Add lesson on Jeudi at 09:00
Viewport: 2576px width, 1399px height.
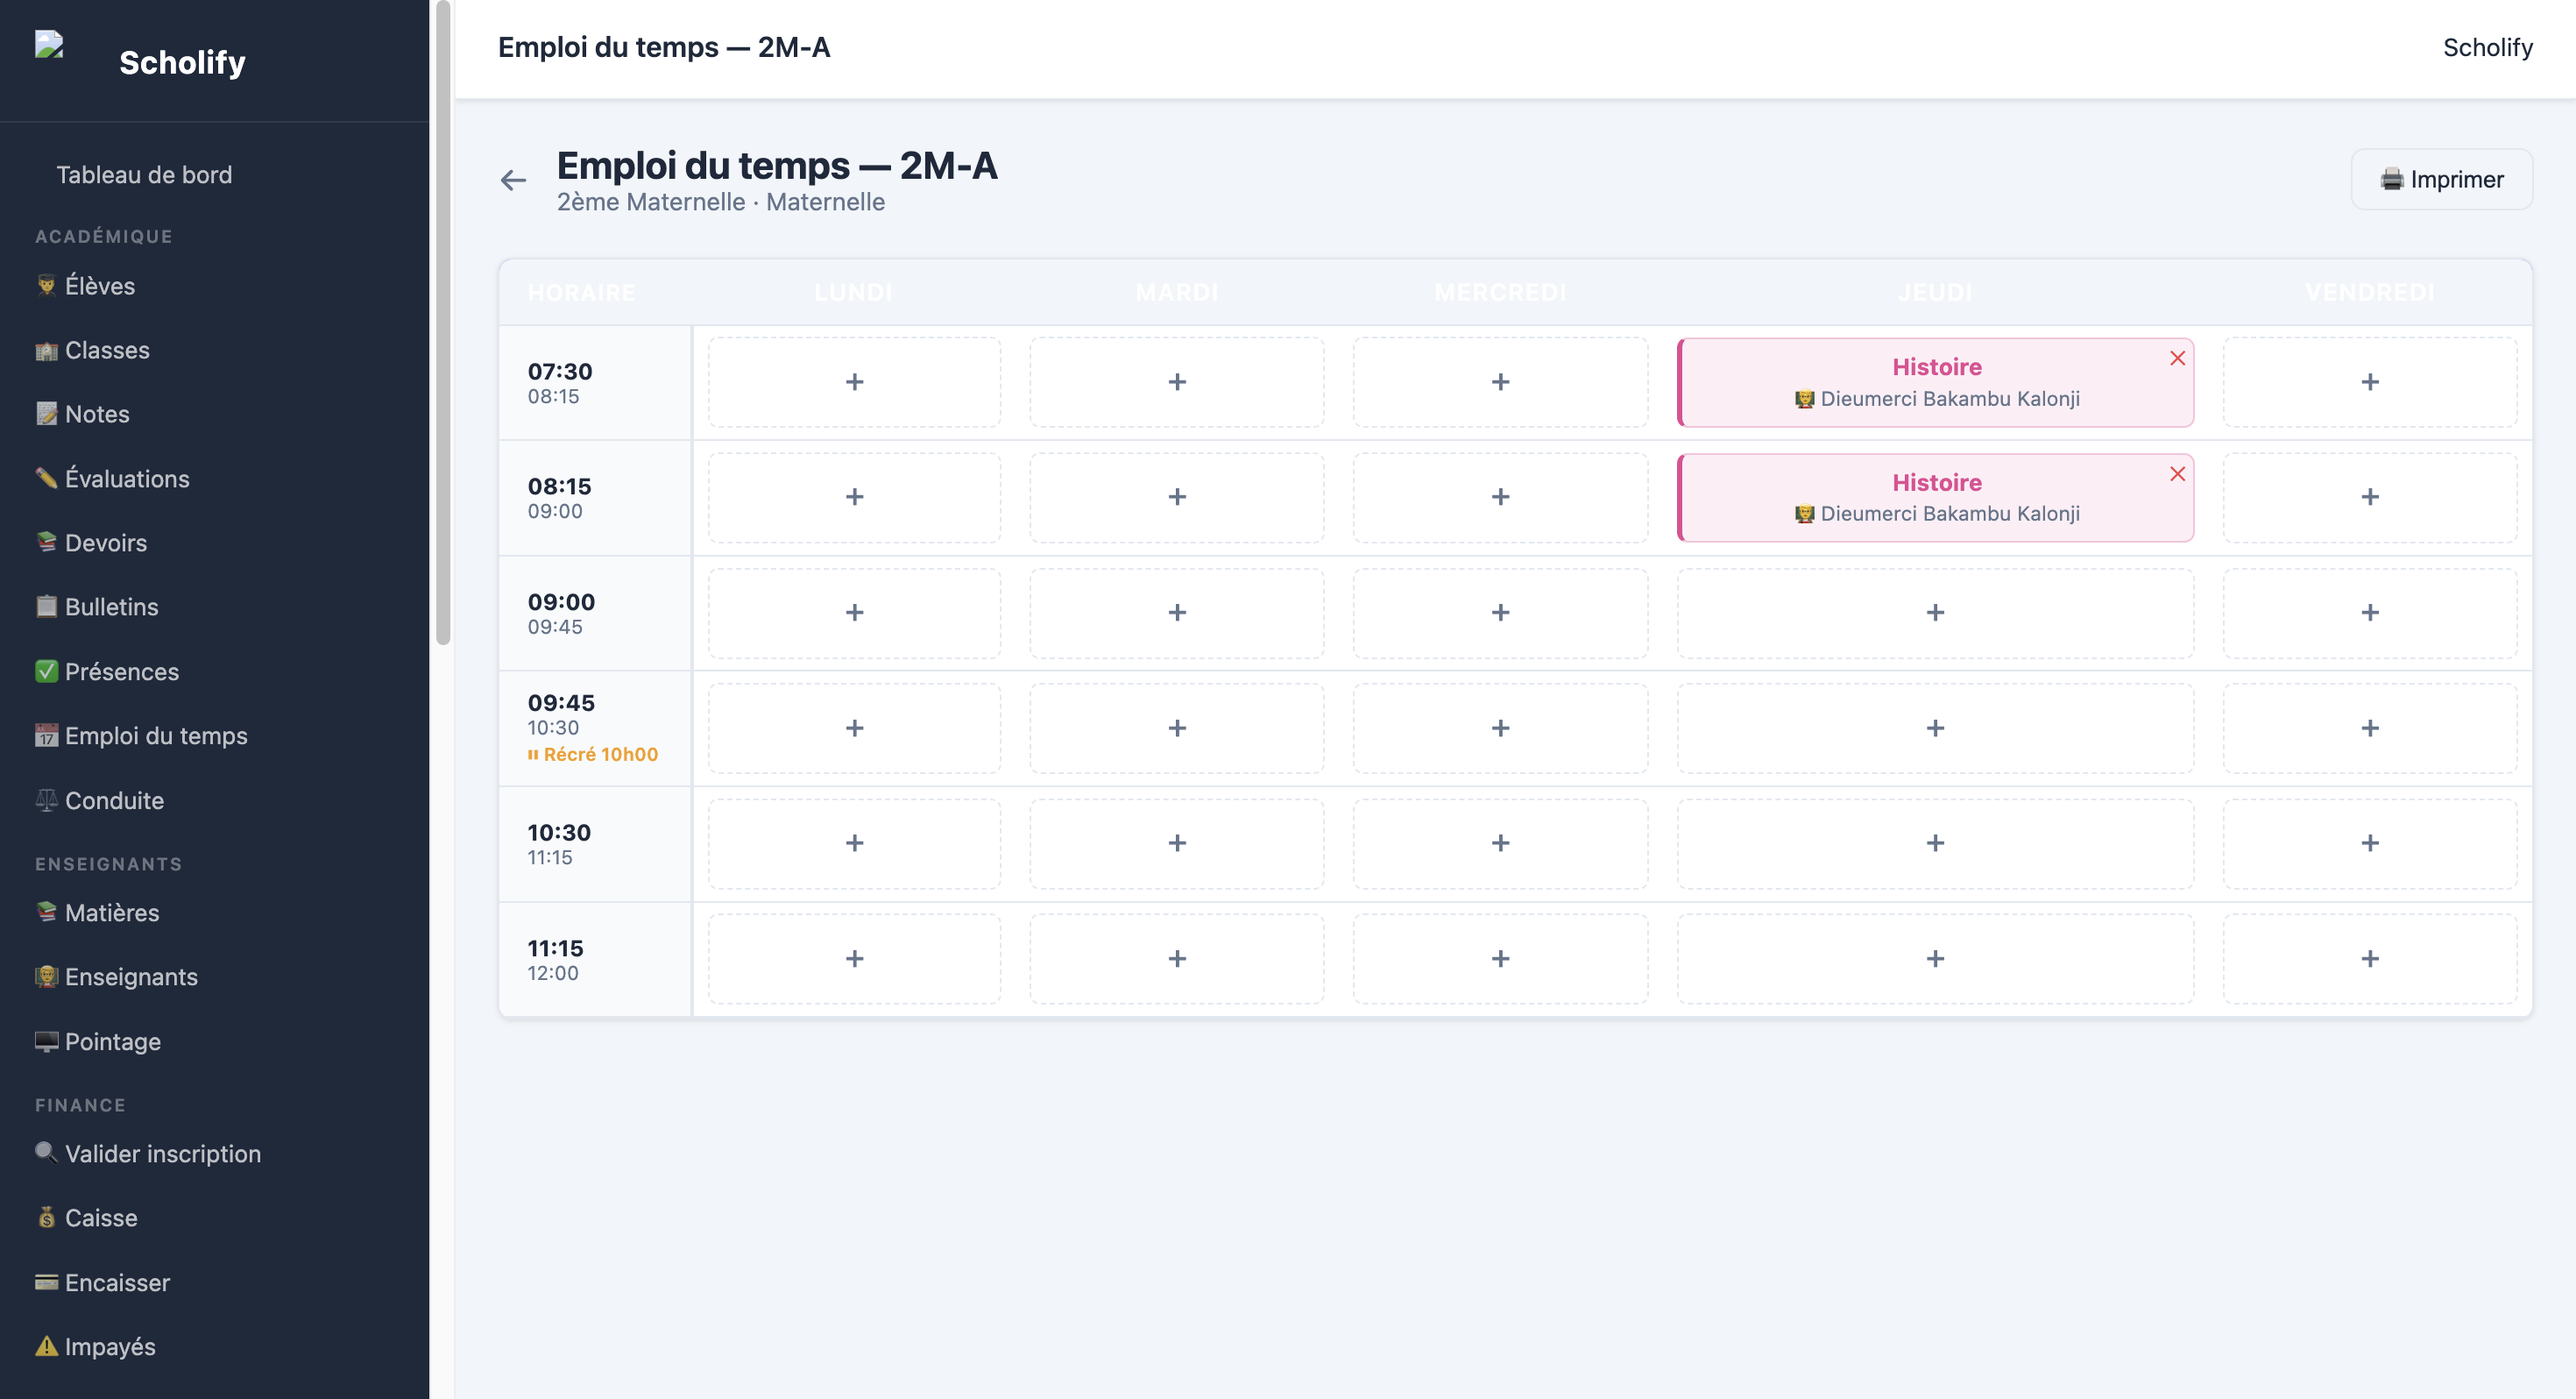[1935, 614]
